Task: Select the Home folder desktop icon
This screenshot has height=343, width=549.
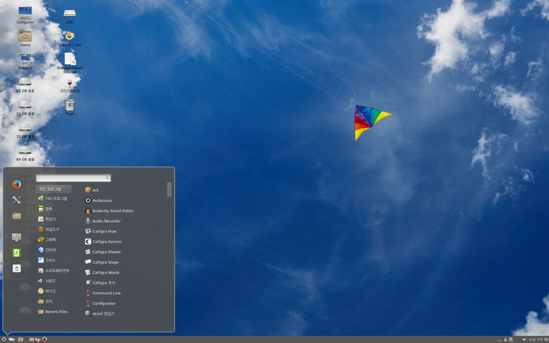Action: click(x=25, y=38)
